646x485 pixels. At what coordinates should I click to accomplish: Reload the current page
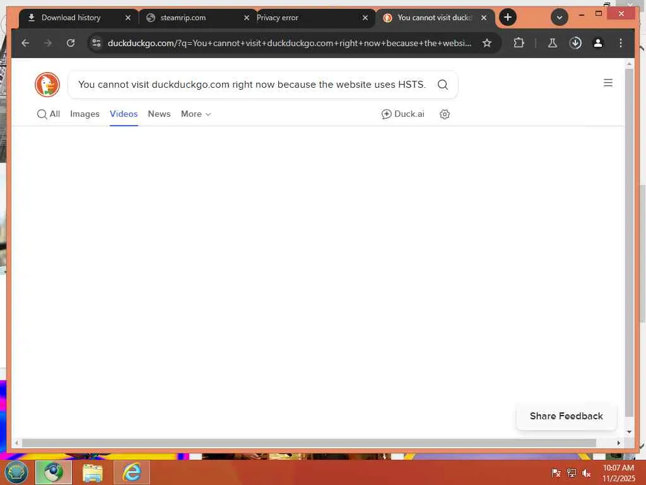71,43
